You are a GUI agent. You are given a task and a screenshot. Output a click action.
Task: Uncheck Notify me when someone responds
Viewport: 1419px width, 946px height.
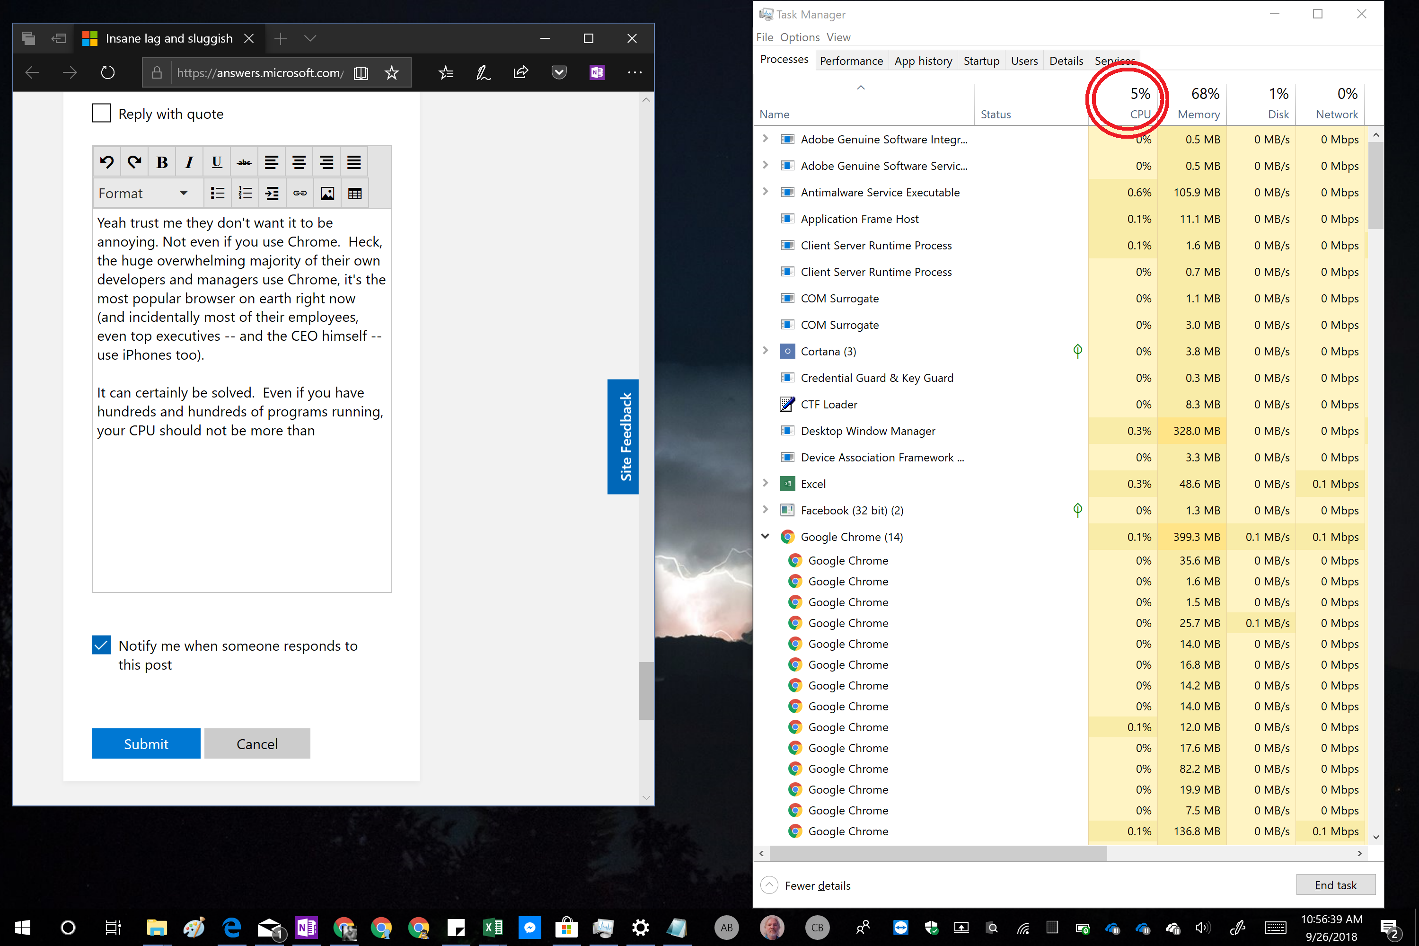[101, 645]
